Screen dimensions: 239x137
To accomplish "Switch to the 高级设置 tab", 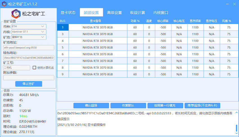I will [114, 12].
